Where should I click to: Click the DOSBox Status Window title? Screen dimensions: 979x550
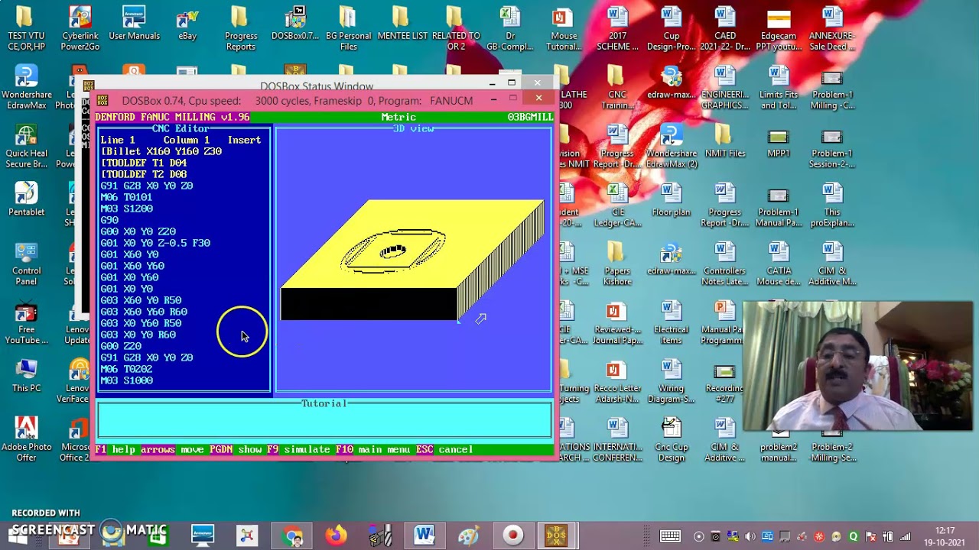coord(317,86)
